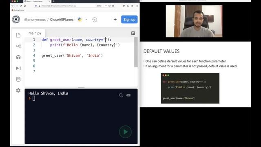Click the green run play button

click(125, 132)
